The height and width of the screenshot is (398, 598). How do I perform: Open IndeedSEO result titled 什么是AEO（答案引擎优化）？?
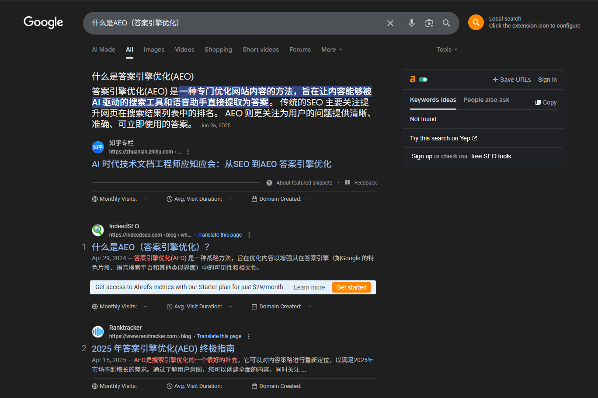(151, 247)
